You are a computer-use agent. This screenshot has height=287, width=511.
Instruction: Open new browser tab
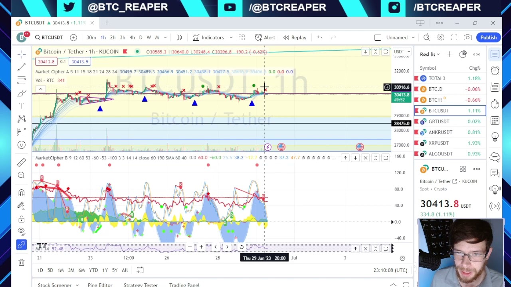tap(107, 23)
